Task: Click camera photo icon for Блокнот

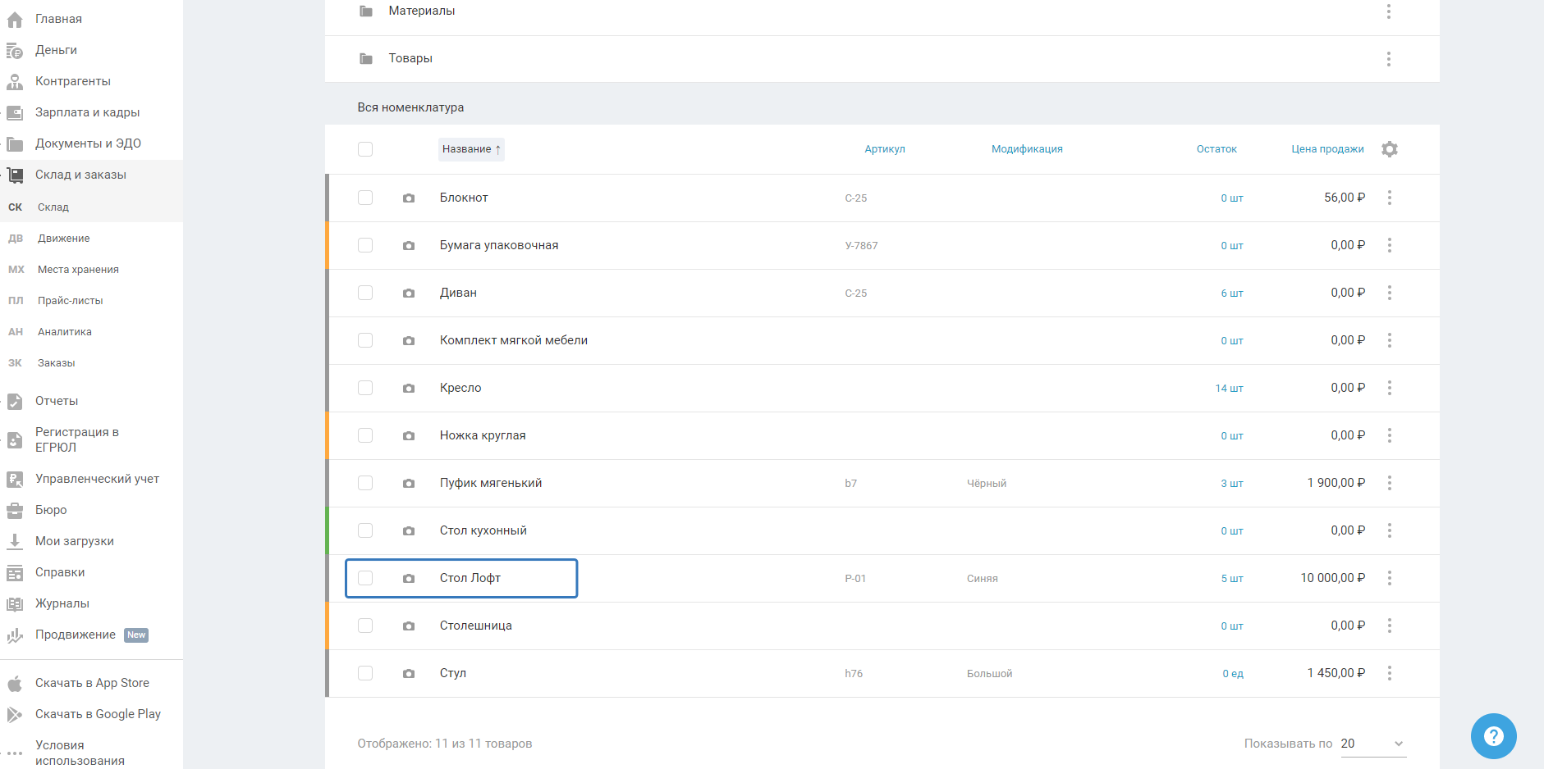Action: [409, 198]
